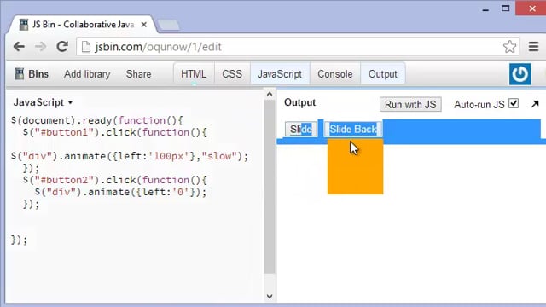Pop out the output with the arrow icon
Image resolution: width=546 pixels, height=307 pixels.
535,104
